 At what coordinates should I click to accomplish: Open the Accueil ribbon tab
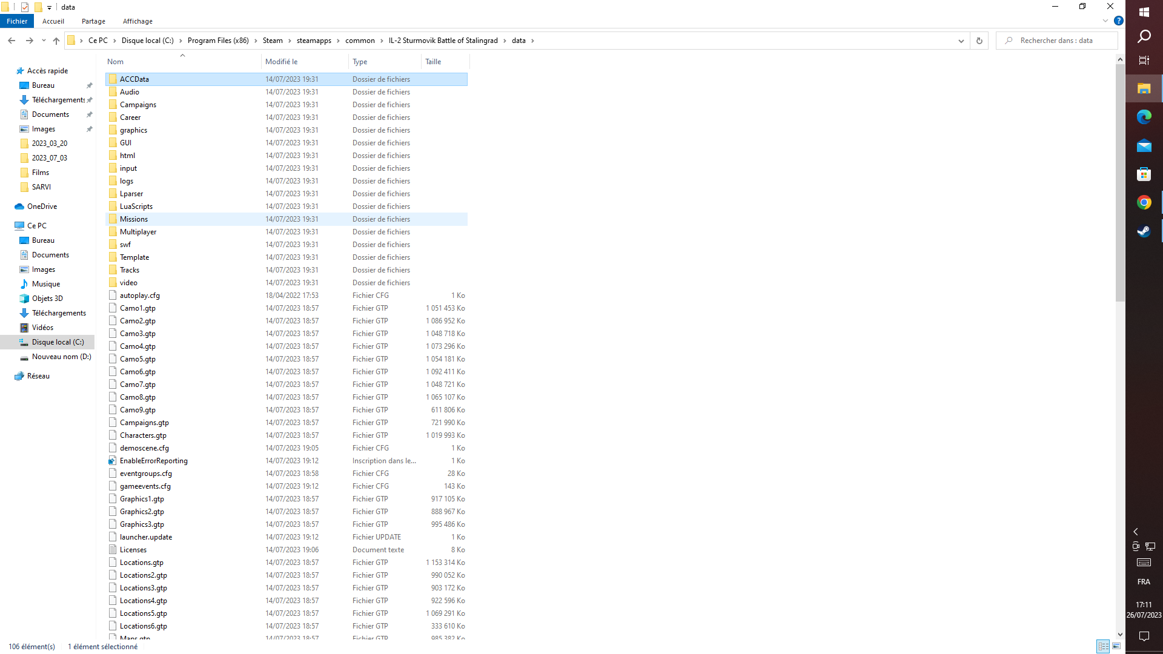tap(53, 21)
